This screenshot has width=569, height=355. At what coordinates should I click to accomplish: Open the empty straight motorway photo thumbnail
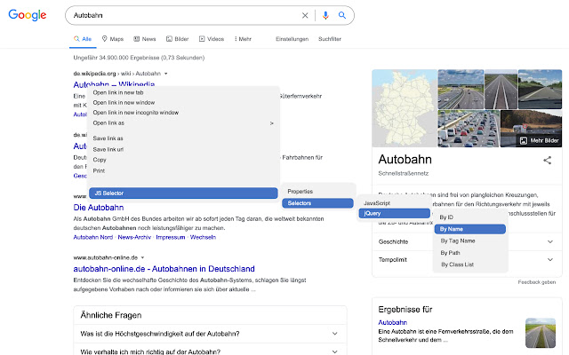pos(501,89)
